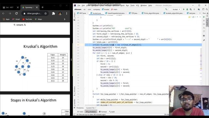The width and height of the screenshot is (209, 118).
Task: Bookmark this page with star icon
Action: [x=46, y=13]
